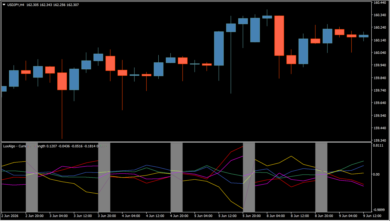The height and width of the screenshot is (221, 390).
Task: Click the 9 Jun 04:00 time label
Action: (348, 216)
